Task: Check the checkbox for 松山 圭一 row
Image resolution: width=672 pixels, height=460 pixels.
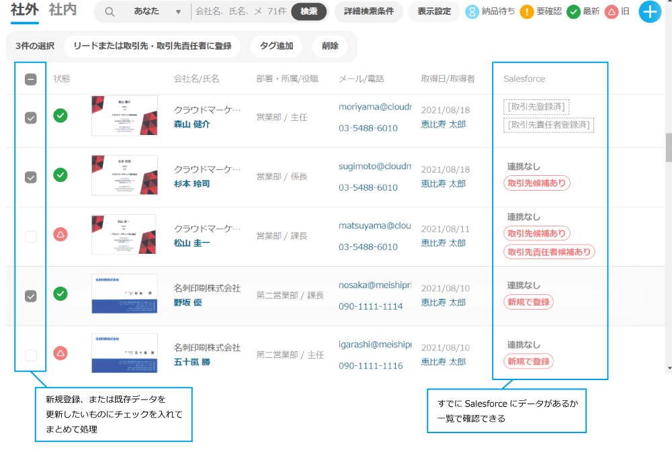Action: coord(31,236)
